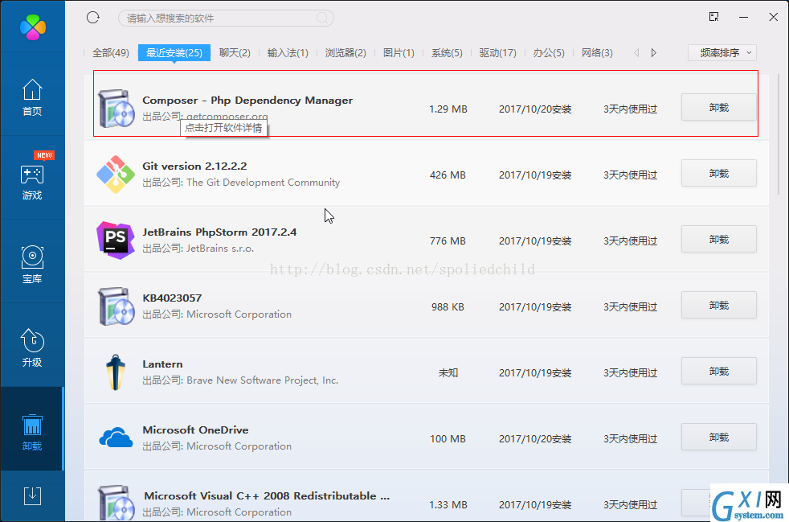The height and width of the screenshot is (522, 789).
Task: Click the Microsoft Visual C++ 2008 Redistributable title
Action: 267,495
